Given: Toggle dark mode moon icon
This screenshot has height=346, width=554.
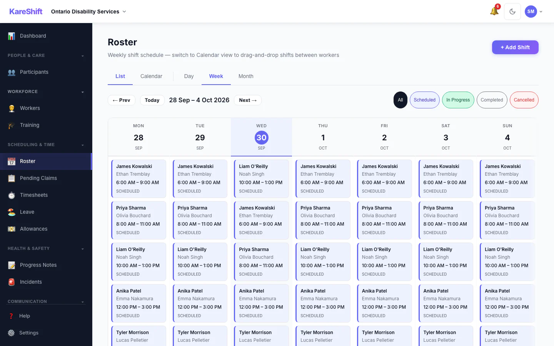Looking at the screenshot, I should [512, 12].
